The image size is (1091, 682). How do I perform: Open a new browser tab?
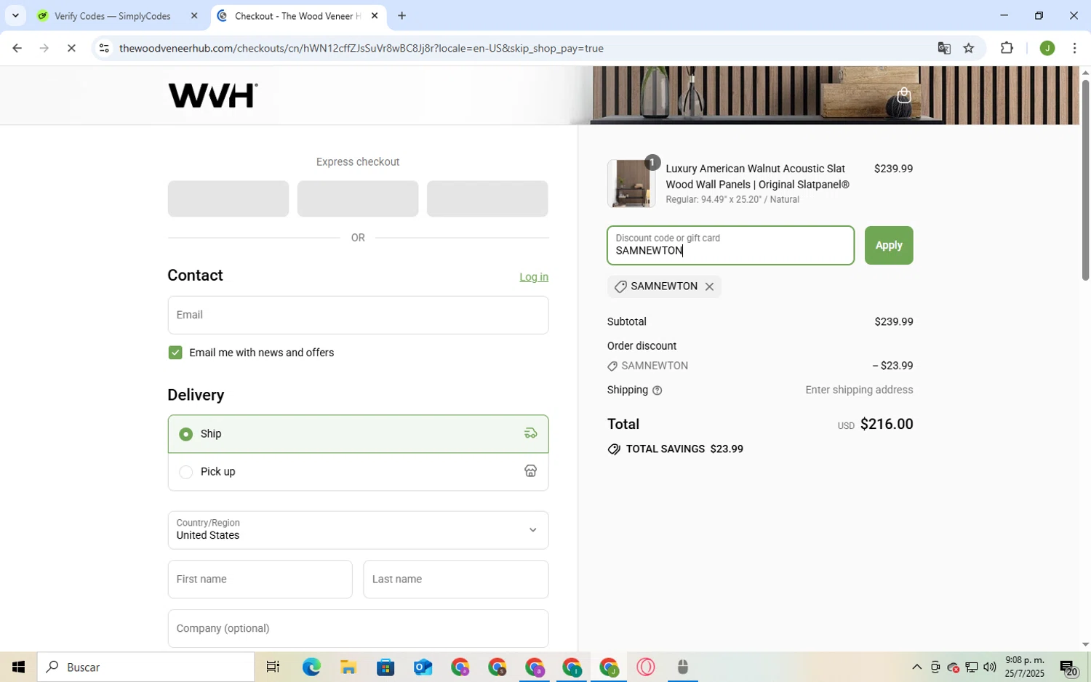click(x=401, y=16)
